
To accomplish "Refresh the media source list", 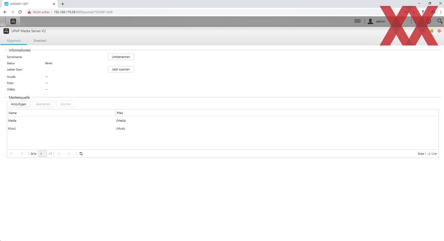I will [x=81, y=154].
